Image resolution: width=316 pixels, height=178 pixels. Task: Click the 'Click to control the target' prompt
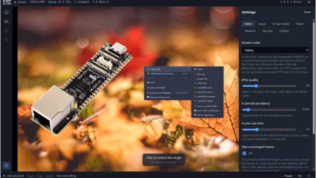pos(164,160)
